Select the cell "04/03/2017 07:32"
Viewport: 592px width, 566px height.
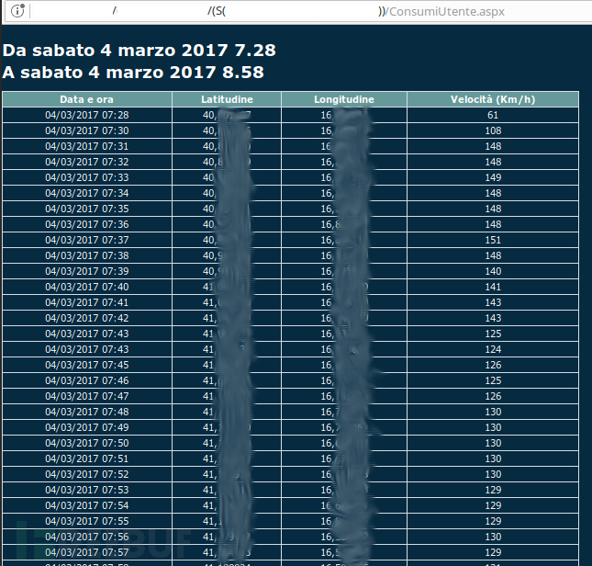click(87, 162)
